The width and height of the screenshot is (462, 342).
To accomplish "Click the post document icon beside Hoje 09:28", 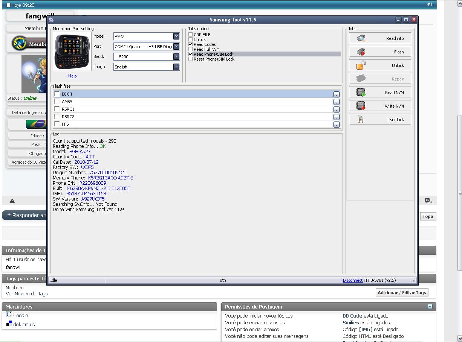I will pos(8,5).
